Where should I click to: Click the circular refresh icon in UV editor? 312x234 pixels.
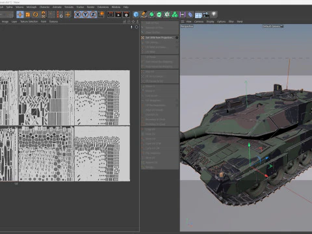coord(136,27)
